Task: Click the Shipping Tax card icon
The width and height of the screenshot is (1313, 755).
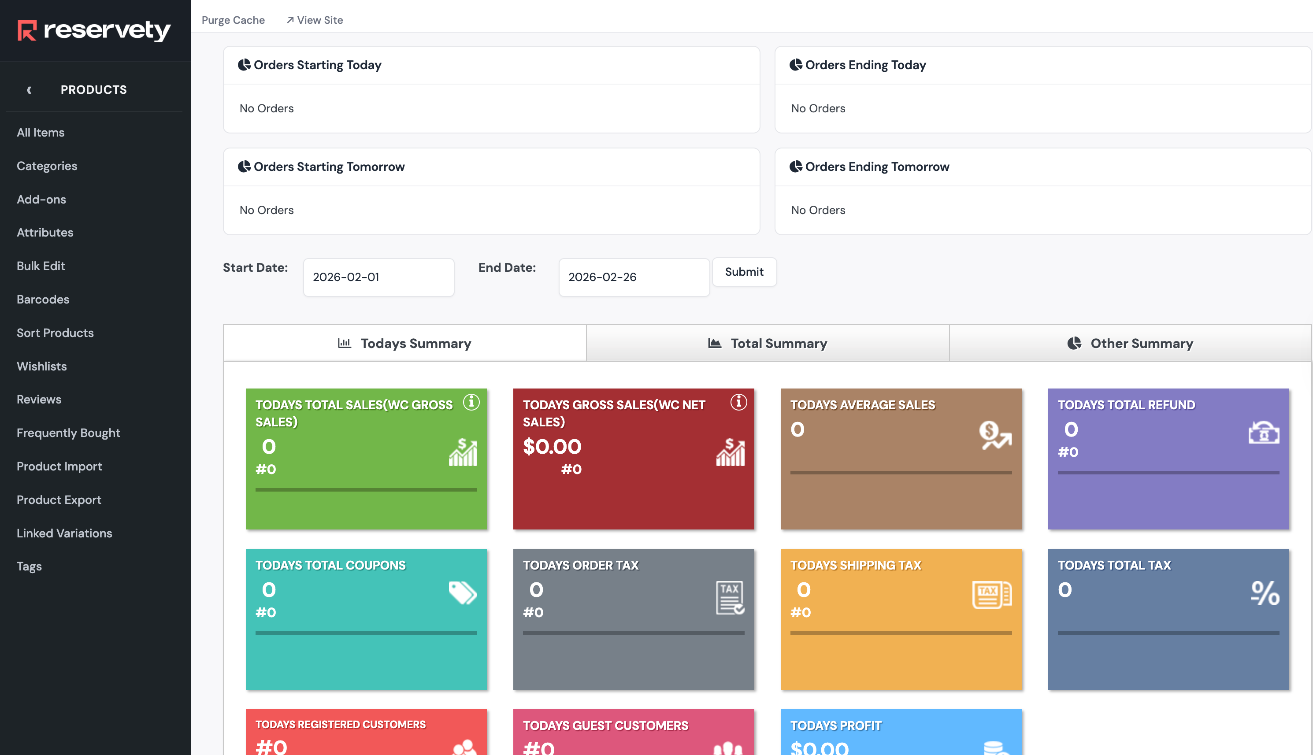Action: coord(991,595)
